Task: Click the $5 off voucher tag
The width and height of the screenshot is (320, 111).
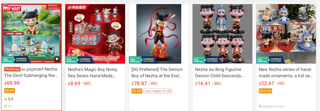Action: click(x=9, y=91)
